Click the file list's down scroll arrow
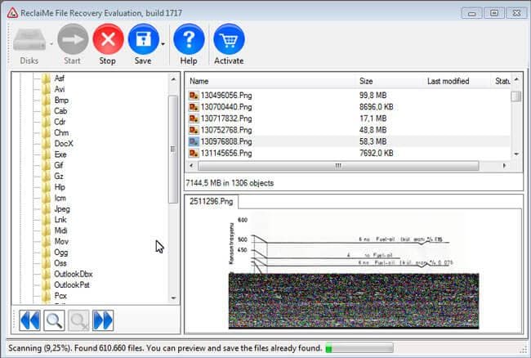The width and height of the screenshot is (531, 358). (x=516, y=154)
